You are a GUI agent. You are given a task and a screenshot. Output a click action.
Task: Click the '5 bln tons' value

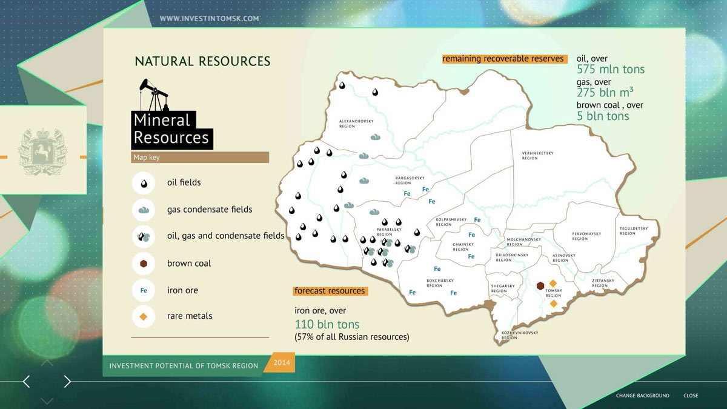click(x=603, y=116)
